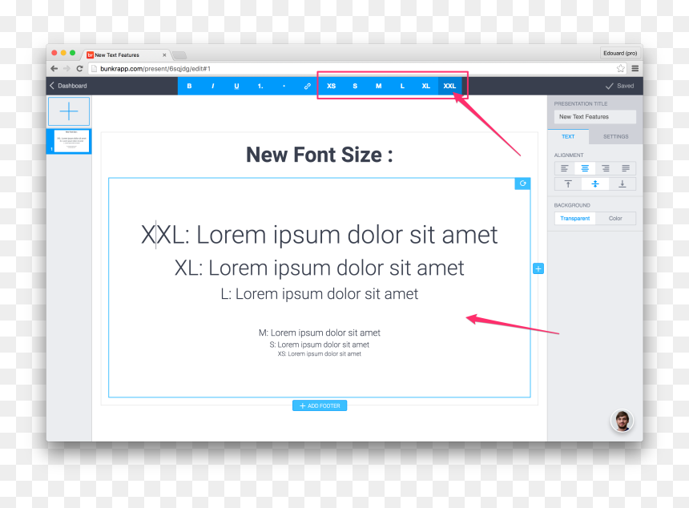This screenshot has width=689, height=508.
Task: Go back to the Dashboard
Action: click(x=68, y=86)
